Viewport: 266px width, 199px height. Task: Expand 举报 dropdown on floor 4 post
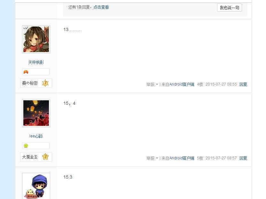pyautogui.click(x=157, y=84)
